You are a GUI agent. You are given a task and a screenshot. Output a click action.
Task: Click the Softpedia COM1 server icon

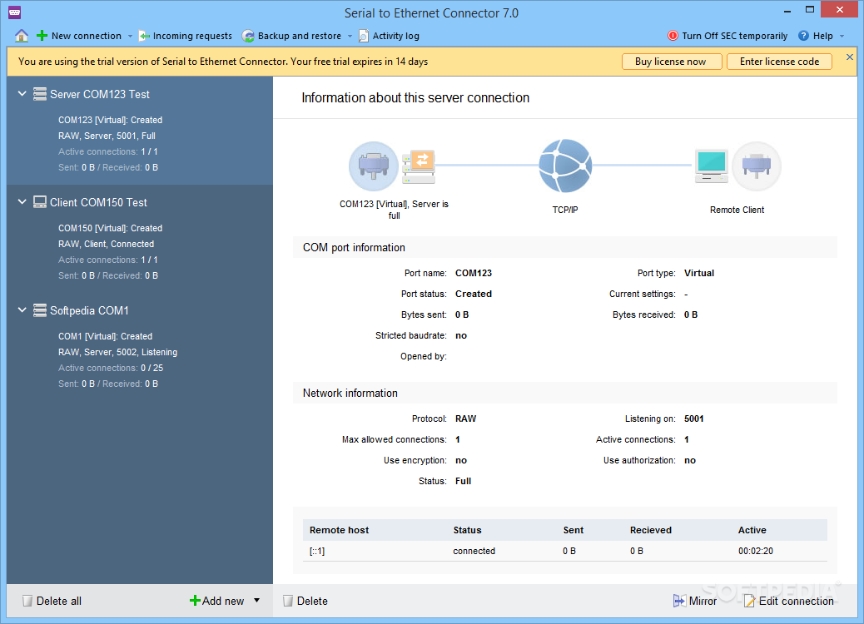(40, 310)
